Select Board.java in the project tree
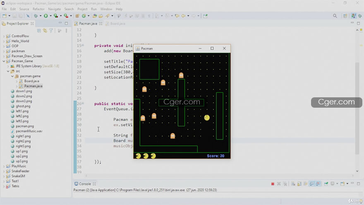364x205 pixels. click(29, 81)
